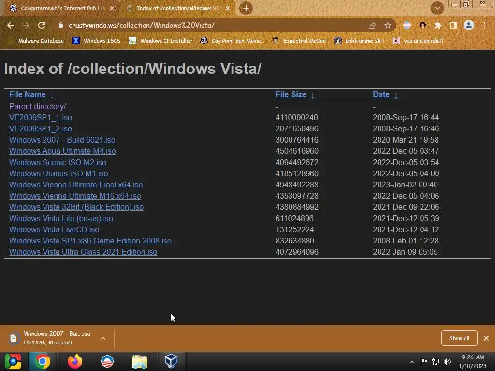Screen dimensions: 495x371
Task: Click Show all downloads button
Action: tap(459, 338)
